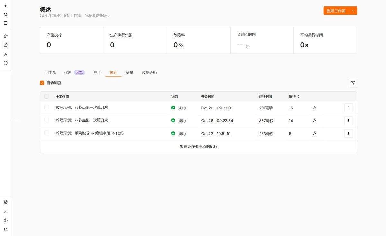Select the 执行 tab
The height and width of the screenshot is (236, 386).
(113, 72)
